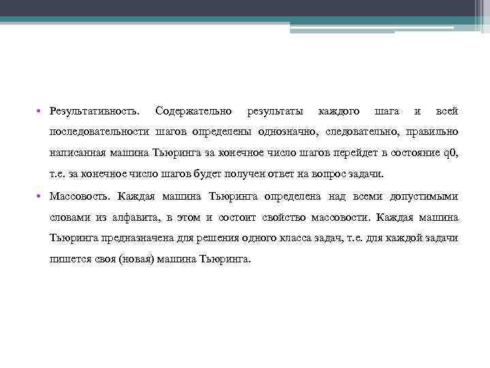Click the word "допустимыми" in the second paragraph
Screen dimensions: 490x368
tap(424, 197)
